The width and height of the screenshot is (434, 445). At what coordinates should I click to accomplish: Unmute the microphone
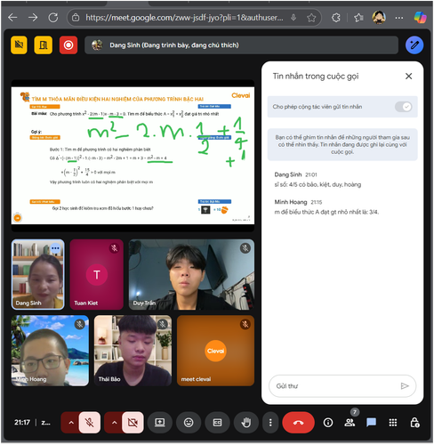(90, 423)
